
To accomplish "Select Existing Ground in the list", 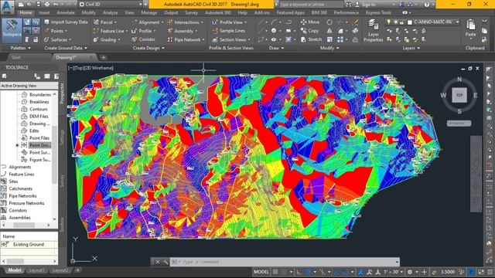I will click(28, 245).
